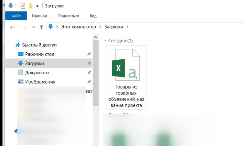Go up one level with the up arrow
The image size is (243, 146).
tap(41, 27)
